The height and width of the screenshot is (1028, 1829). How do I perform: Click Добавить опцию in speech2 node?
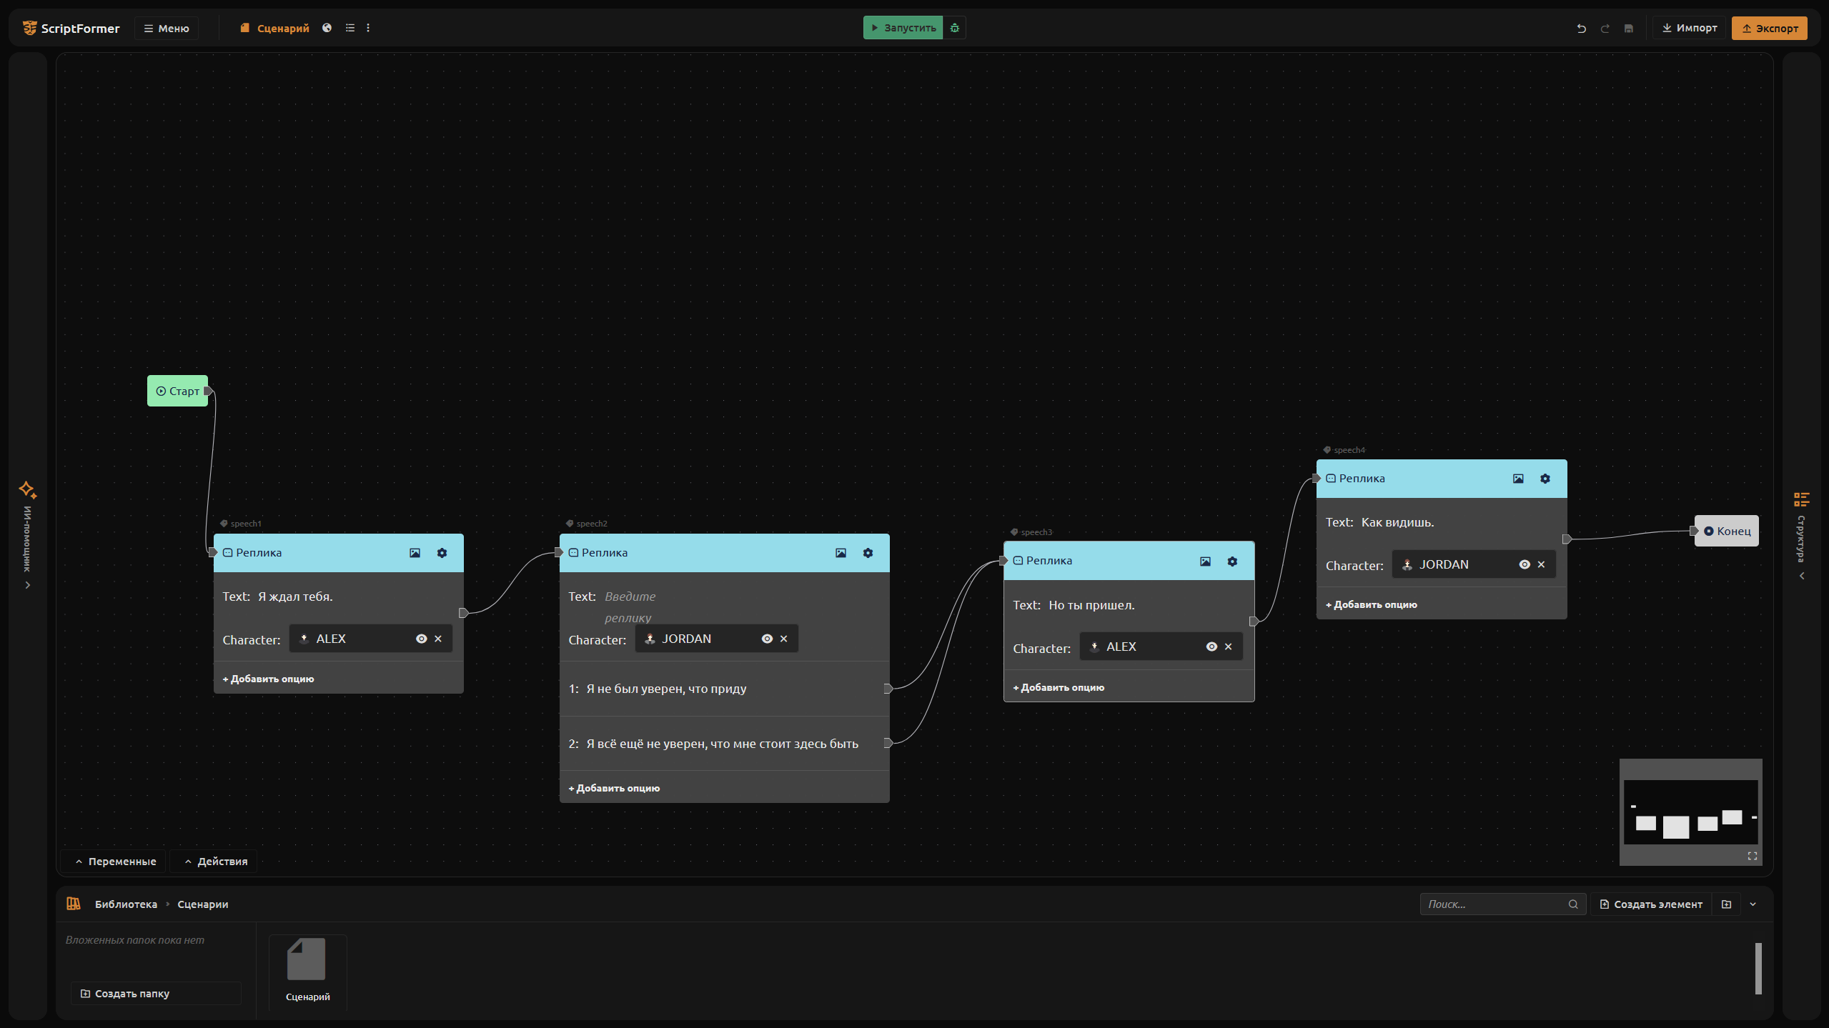click(614, 788)
